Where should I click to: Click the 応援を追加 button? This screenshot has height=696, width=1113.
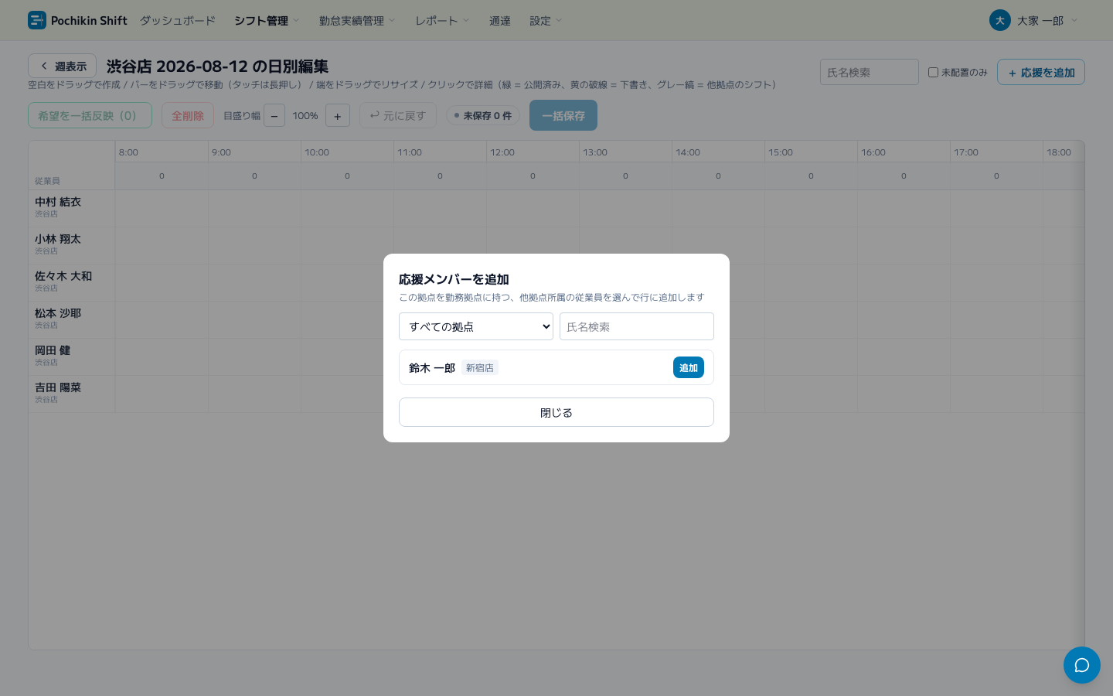pos(1041,72)
